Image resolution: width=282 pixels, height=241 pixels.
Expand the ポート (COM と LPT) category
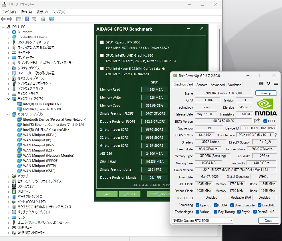9,202
